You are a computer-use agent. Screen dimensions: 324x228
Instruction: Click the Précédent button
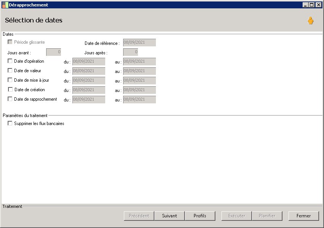coord(139,216)
